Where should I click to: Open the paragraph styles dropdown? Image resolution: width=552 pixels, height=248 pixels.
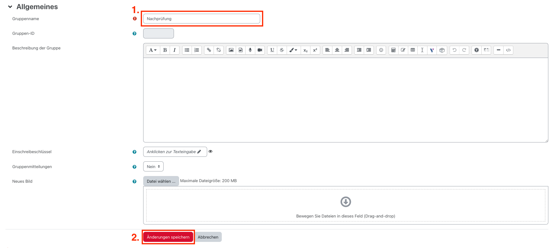tap(153, 50)
